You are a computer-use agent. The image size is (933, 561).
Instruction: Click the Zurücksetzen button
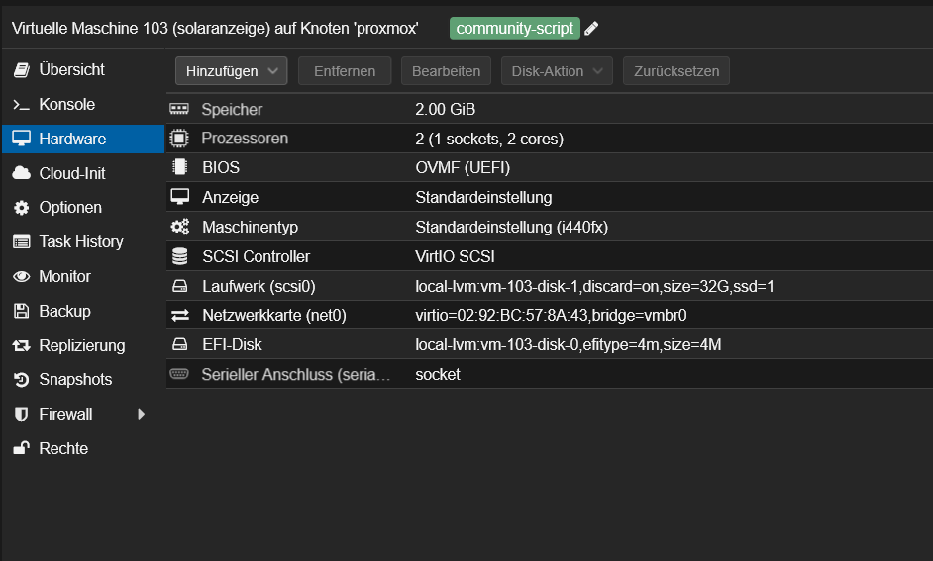(x=676, y=71)
